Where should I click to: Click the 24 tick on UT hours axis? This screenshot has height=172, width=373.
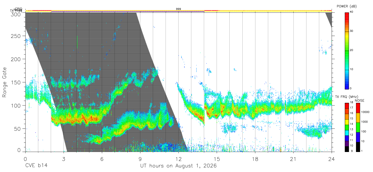[x=331, y=159]
